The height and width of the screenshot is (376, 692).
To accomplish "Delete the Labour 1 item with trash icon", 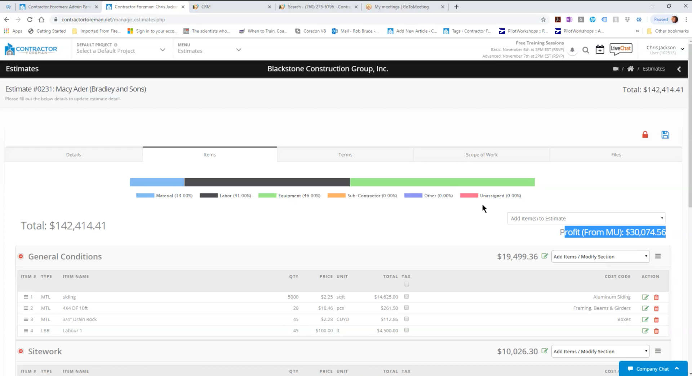I will point(656,331).
